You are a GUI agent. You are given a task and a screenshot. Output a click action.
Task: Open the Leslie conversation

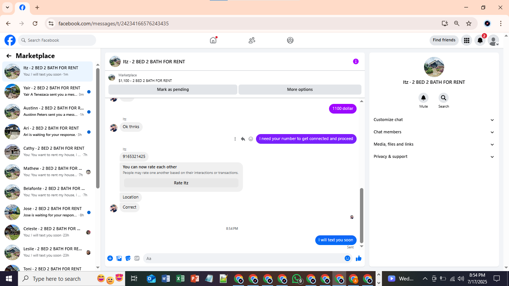(48, 252)
